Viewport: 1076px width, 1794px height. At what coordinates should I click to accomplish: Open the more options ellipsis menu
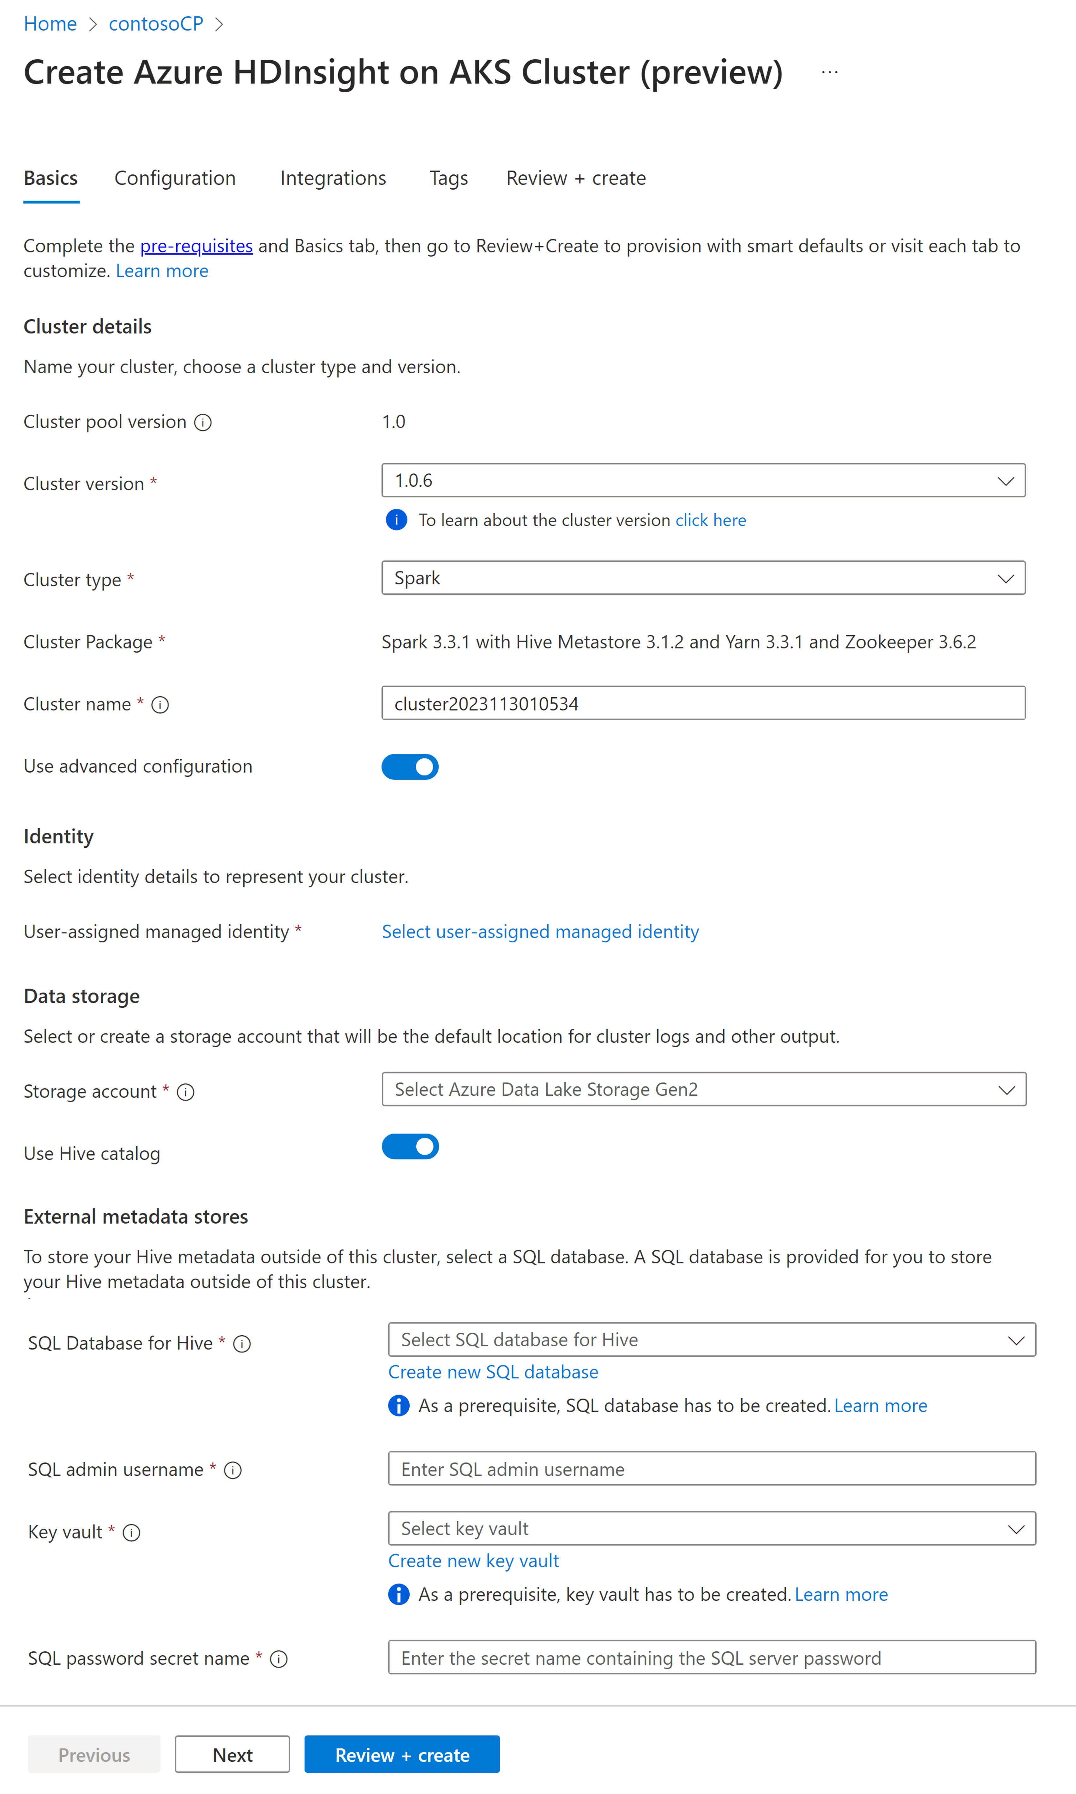tap(829, 71)
